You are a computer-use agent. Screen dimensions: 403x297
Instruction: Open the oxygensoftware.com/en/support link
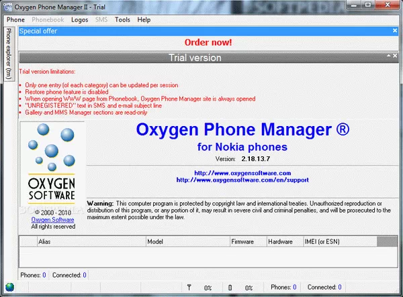pos(242,180)
